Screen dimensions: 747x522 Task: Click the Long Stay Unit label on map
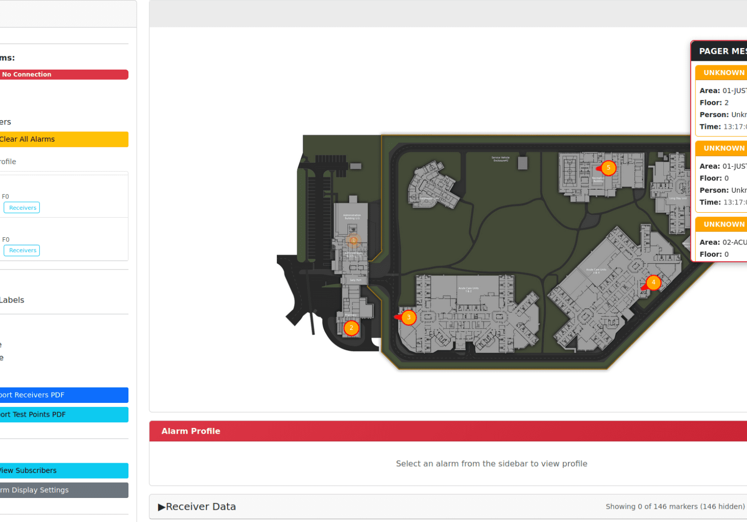click(x=678, y=198)
